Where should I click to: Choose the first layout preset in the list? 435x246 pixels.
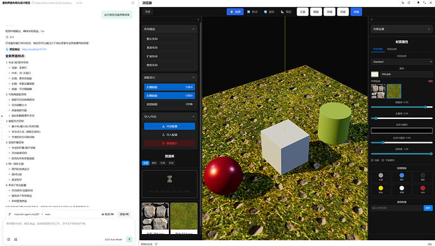pyautogui.click(x=170, y=39)
